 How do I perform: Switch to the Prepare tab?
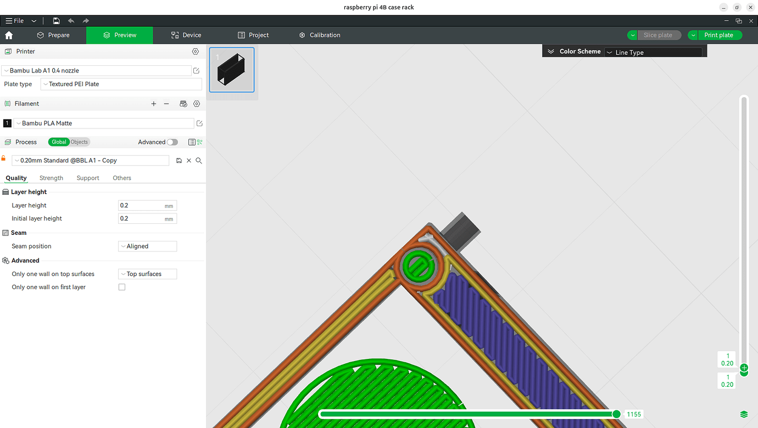coord(53,35)
